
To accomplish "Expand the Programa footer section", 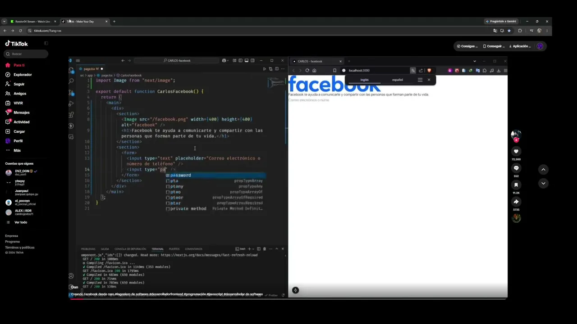I will [13, 242].
